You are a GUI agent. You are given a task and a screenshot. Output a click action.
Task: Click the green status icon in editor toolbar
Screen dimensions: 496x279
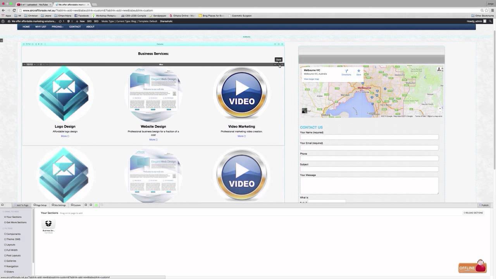tap(96, 205)
